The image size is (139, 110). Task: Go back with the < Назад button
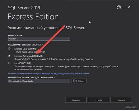(x=99, y=100)
